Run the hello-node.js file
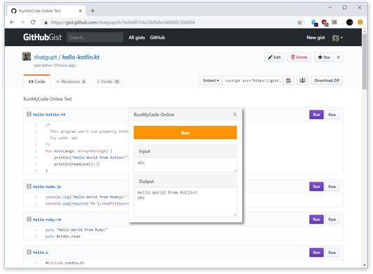Image resolution: width=373 pixels, height=274 pixels. 316,187
